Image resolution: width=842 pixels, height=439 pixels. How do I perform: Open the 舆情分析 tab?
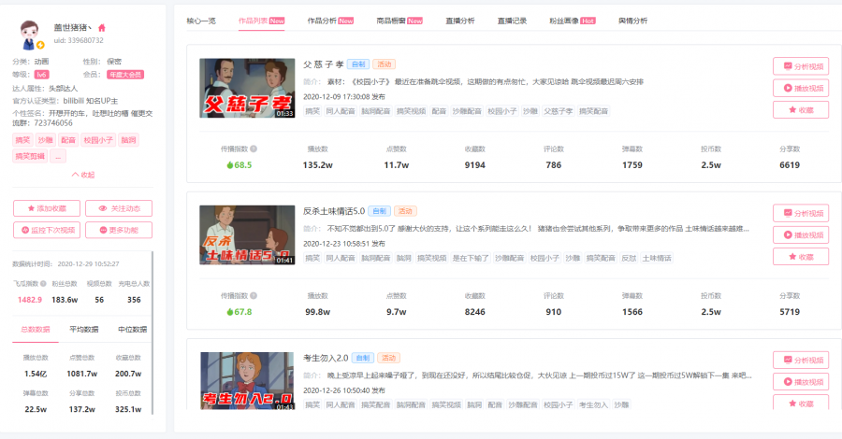tap(632, 21)
